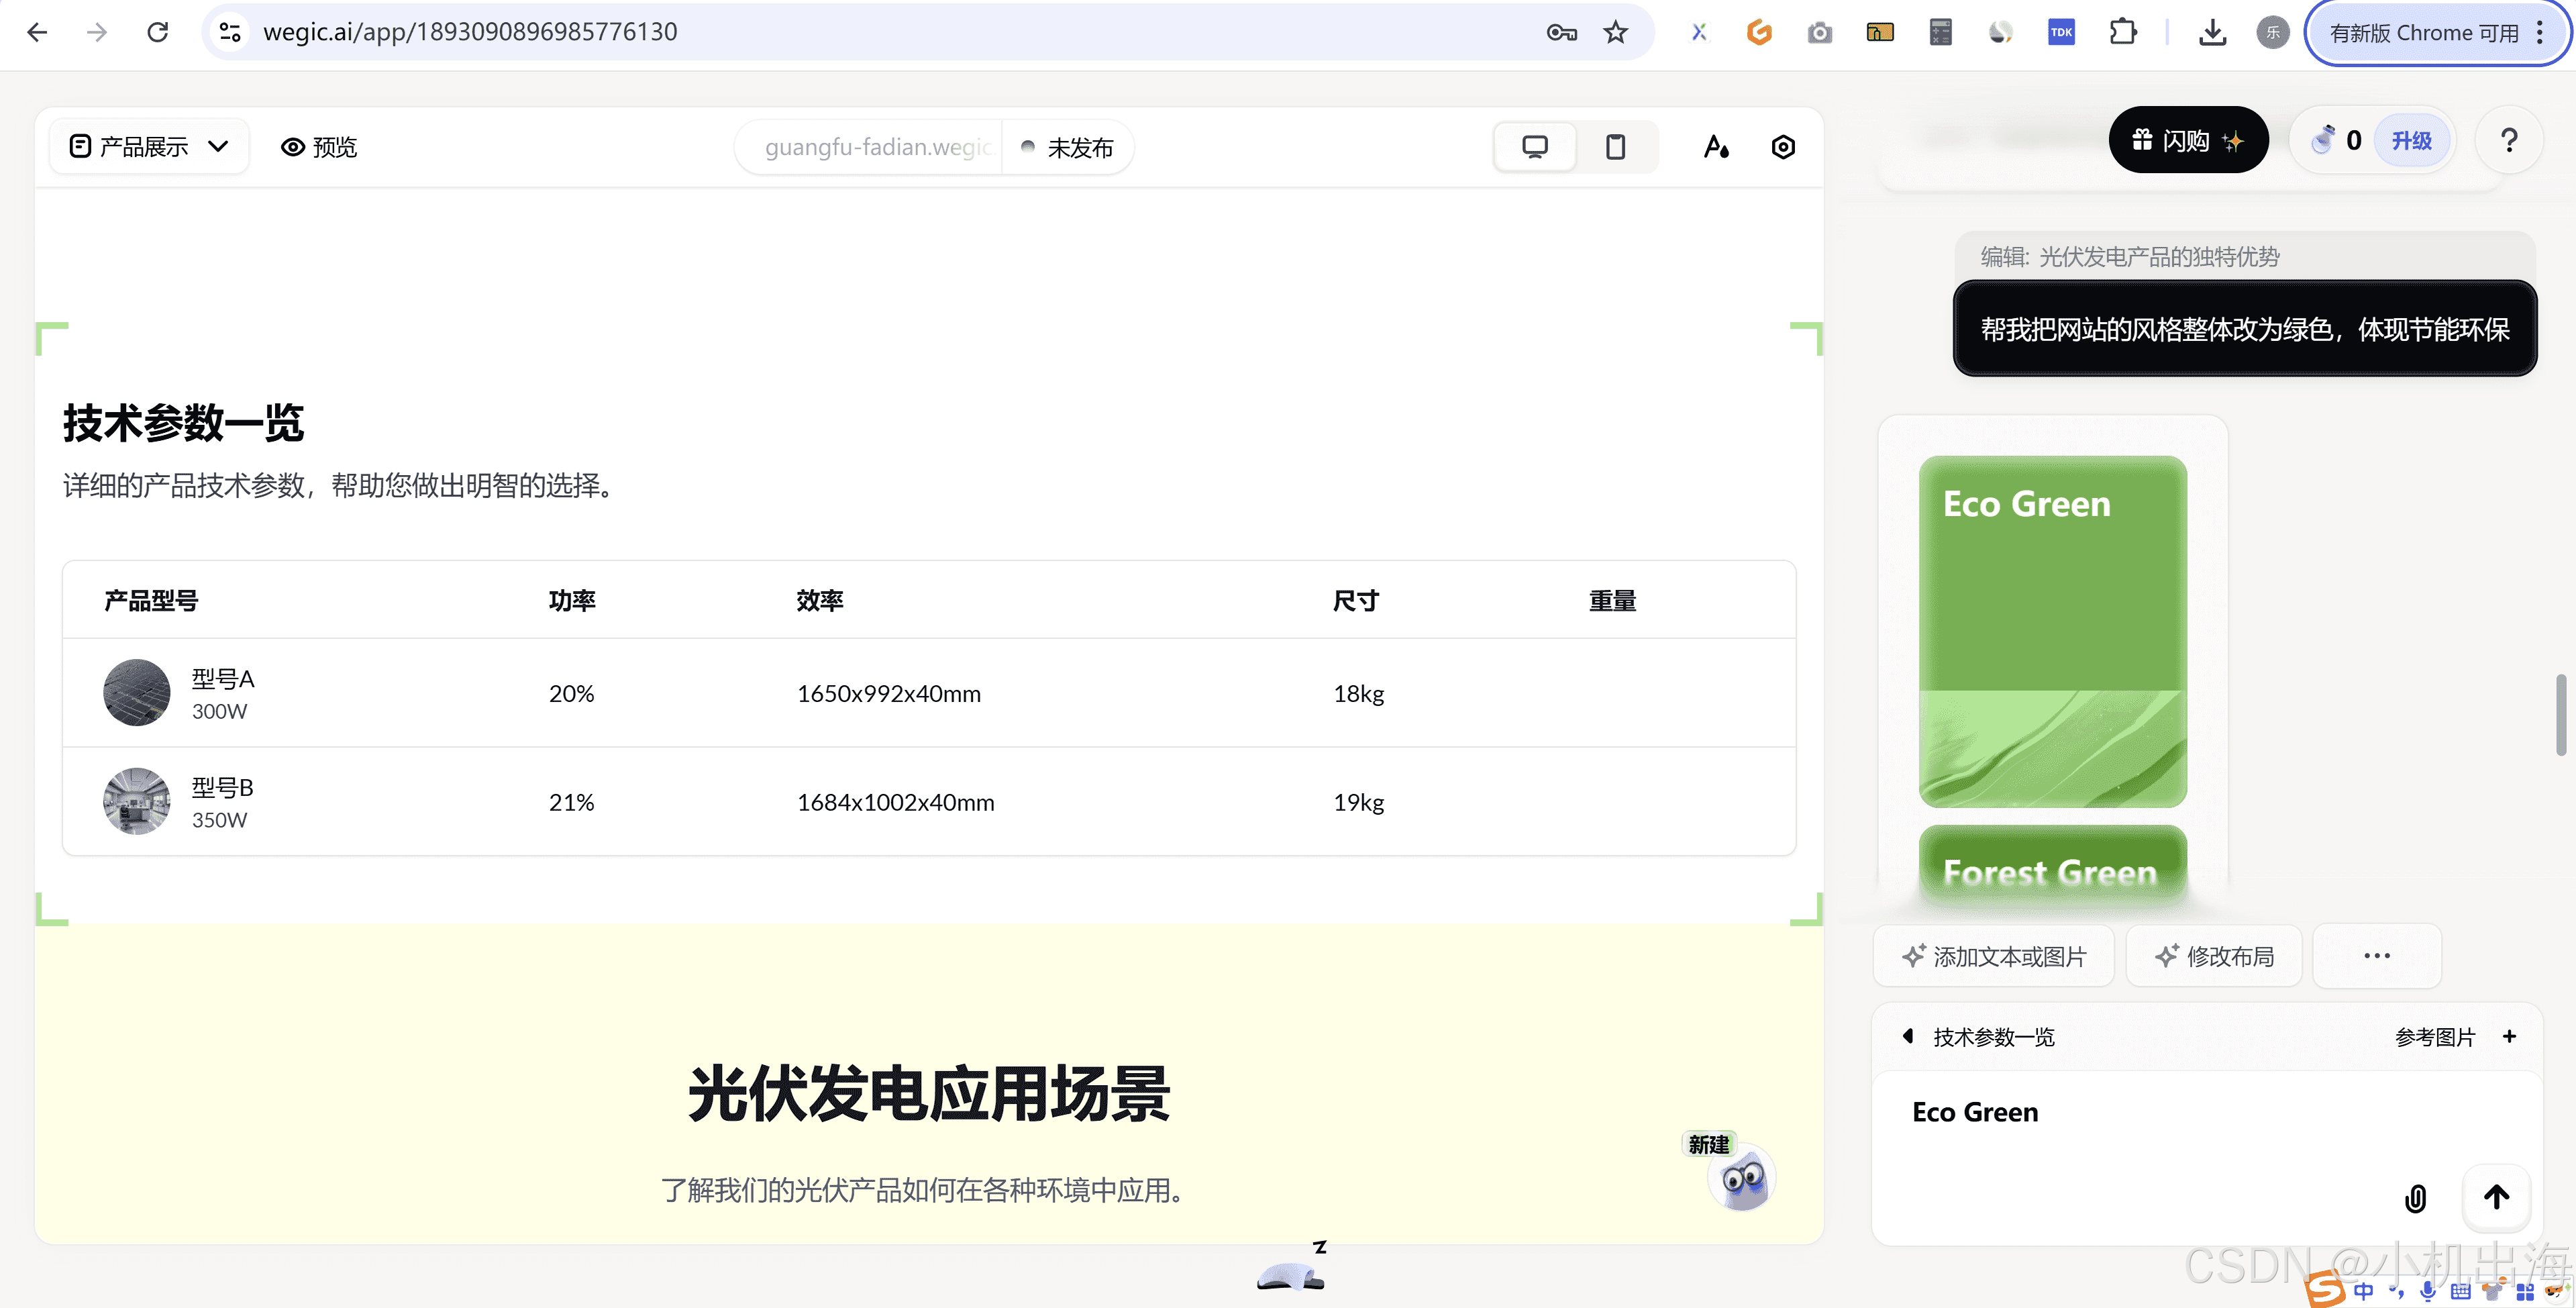Bookmark this page with the star
2576x1308 pixels.
coord(1615,32)
